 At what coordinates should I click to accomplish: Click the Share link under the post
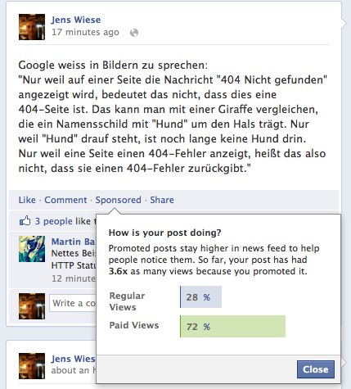[x=162, y=200]
